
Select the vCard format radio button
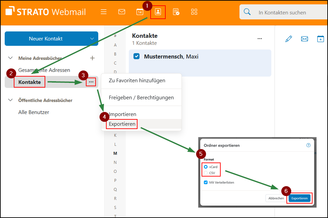point(206,167)
